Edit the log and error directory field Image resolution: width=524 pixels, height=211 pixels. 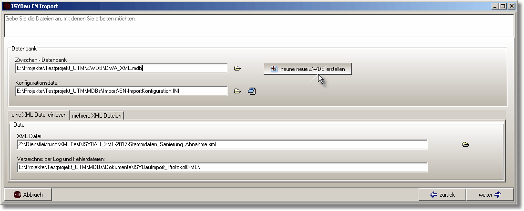point(222,168)
